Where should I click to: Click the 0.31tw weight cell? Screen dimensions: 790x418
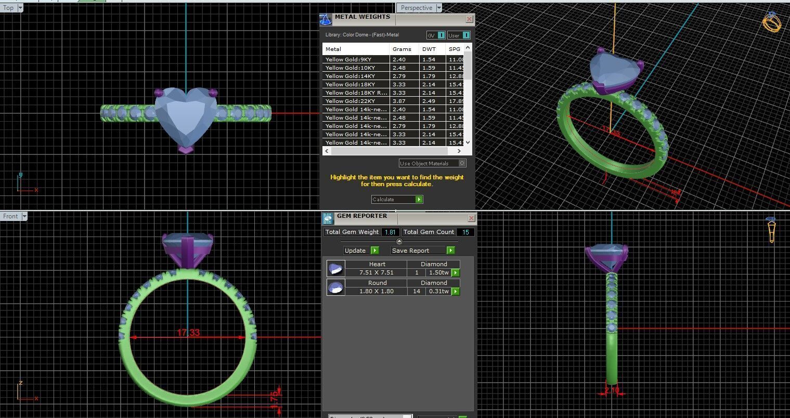pos(438,291)
